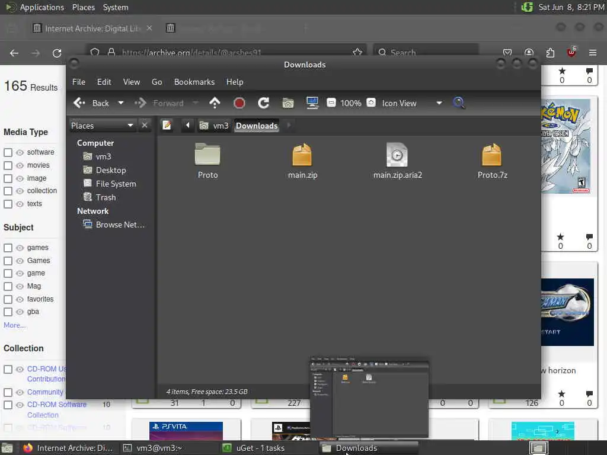Open Places menu in top panel
This screenshot has width=607, height=455.
click(83, 7)
